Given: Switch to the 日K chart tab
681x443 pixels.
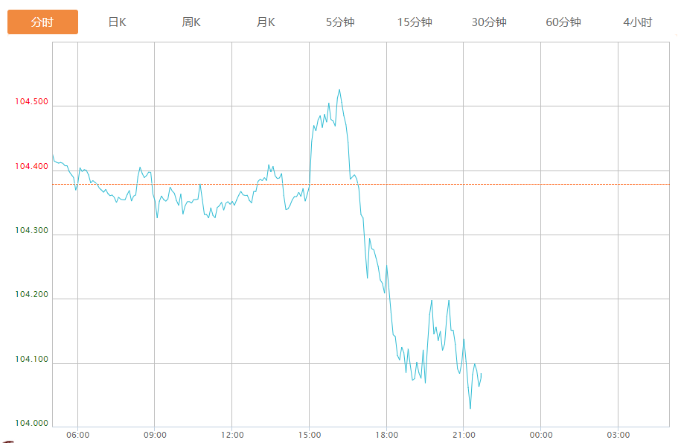Looking at the screenshot, I should click(x=117, y=22).
